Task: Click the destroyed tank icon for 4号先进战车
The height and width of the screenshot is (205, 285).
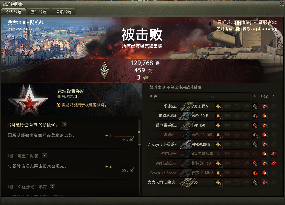Action: tap(274, 154)
